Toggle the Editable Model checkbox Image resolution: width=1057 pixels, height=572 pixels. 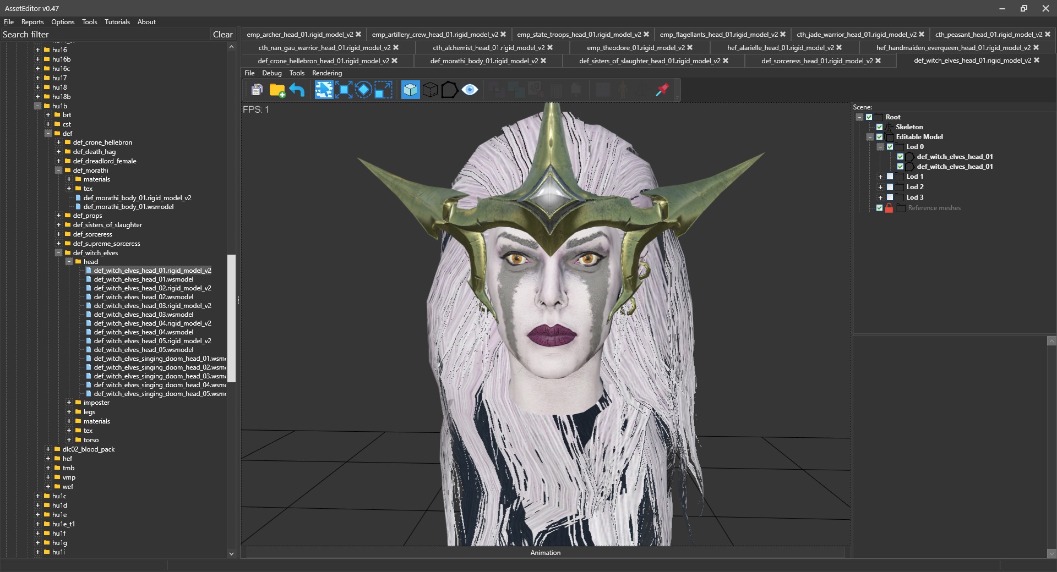879,137
